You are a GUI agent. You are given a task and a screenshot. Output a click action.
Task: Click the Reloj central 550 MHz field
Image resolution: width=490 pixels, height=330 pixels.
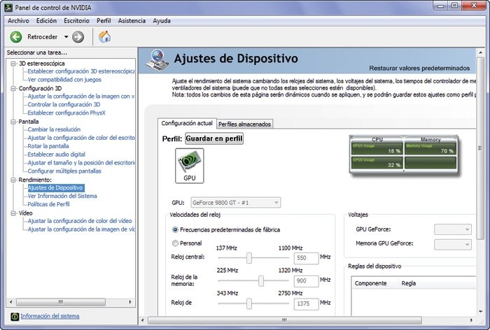(306, 258)
